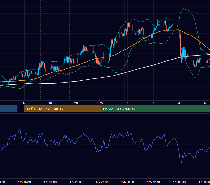This screenshot has height=185, width=210.
Task: Click the 1/5 20:00 date label
Action: click(x=76, y=182)
